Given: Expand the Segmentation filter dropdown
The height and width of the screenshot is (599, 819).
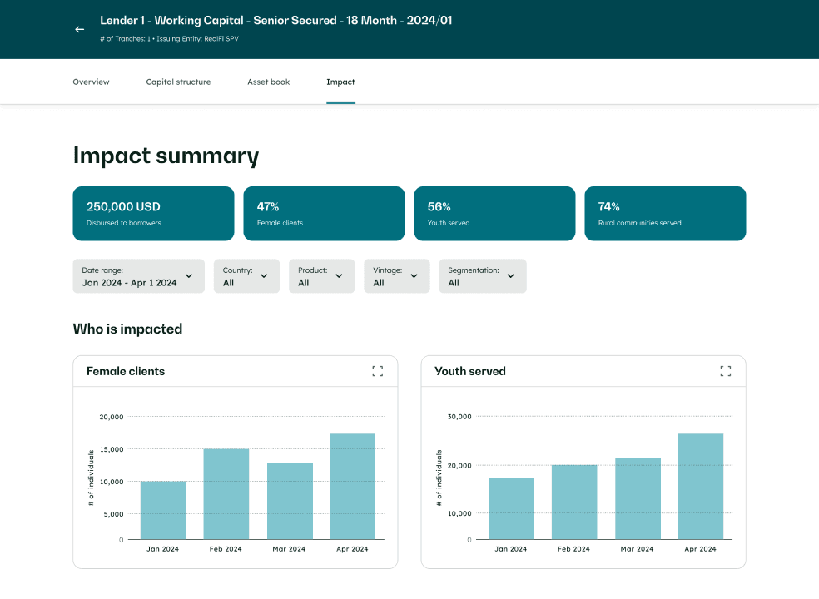Looking at the screenshot, I should (482, 276).
